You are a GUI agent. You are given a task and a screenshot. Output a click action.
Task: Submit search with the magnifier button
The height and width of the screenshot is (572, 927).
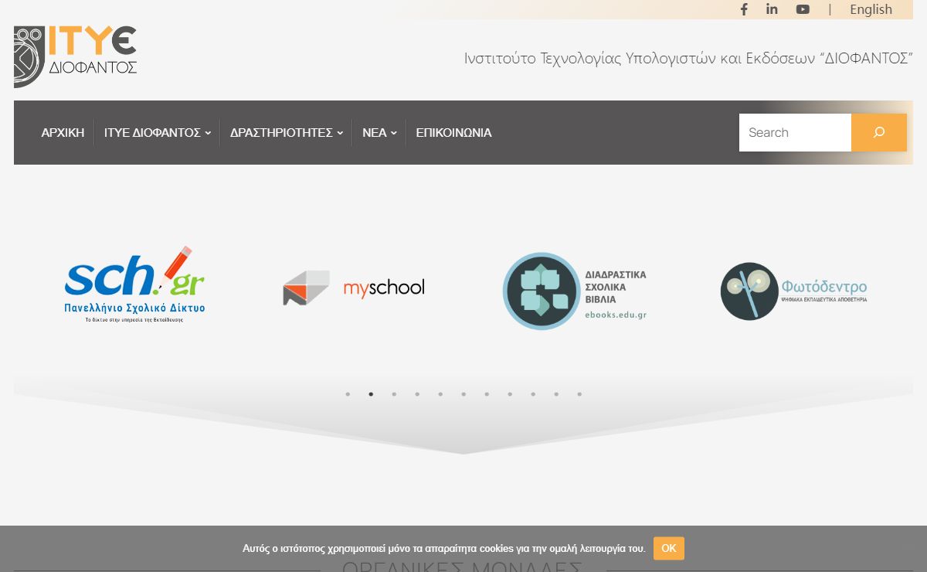(879, 132)
